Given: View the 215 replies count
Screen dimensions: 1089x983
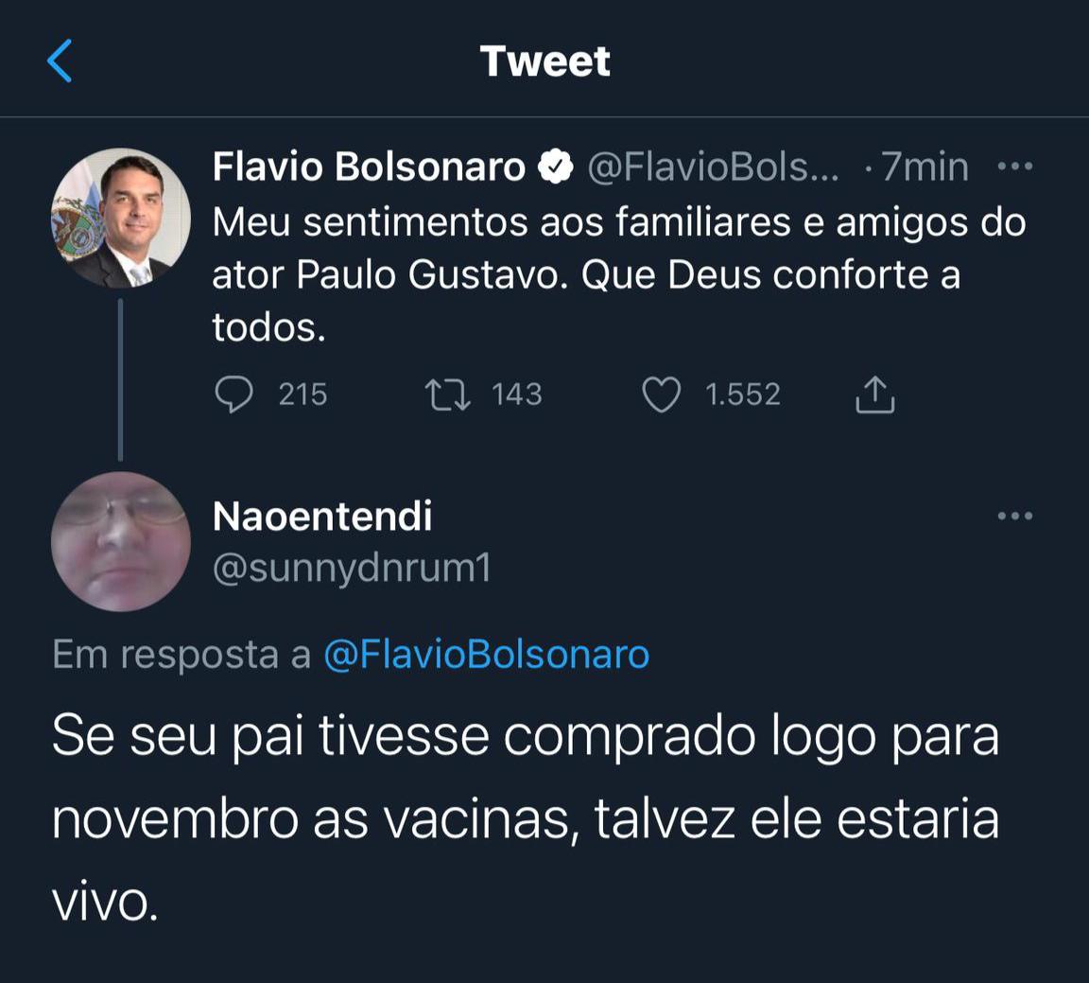Looking at the screenshot, I should point(302,395).
